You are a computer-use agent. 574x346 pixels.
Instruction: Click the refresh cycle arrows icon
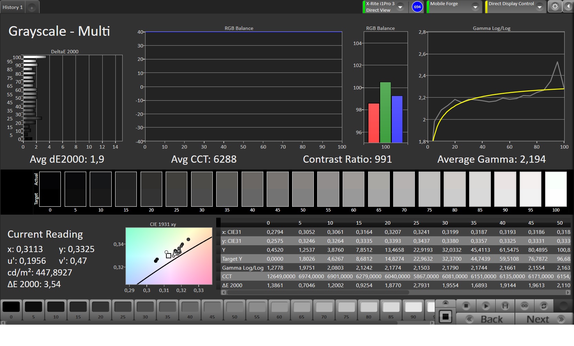click(543, 305)
